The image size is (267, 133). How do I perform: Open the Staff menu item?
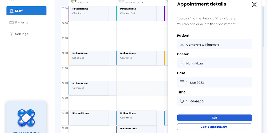pos(26,11)
